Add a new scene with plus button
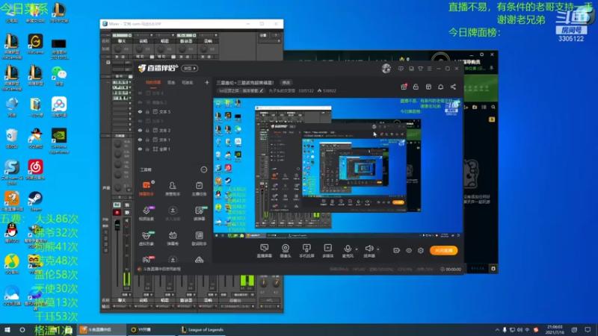 (207, 82)
